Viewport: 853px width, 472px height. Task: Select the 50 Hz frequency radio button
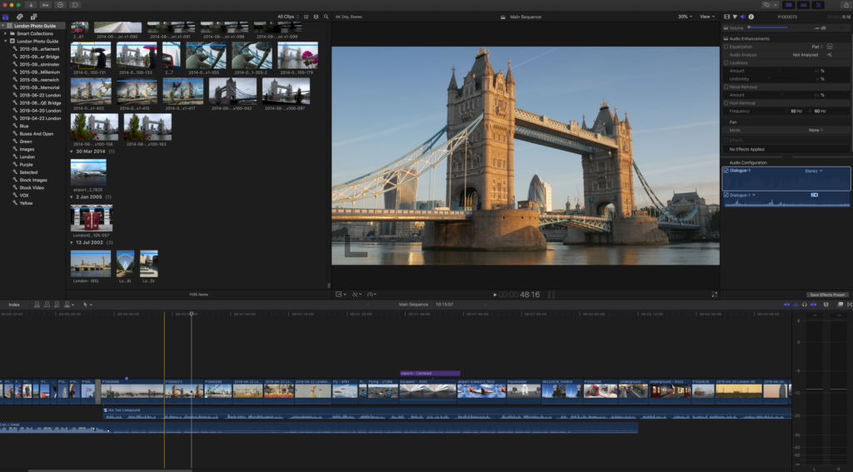tap(786, 111)
